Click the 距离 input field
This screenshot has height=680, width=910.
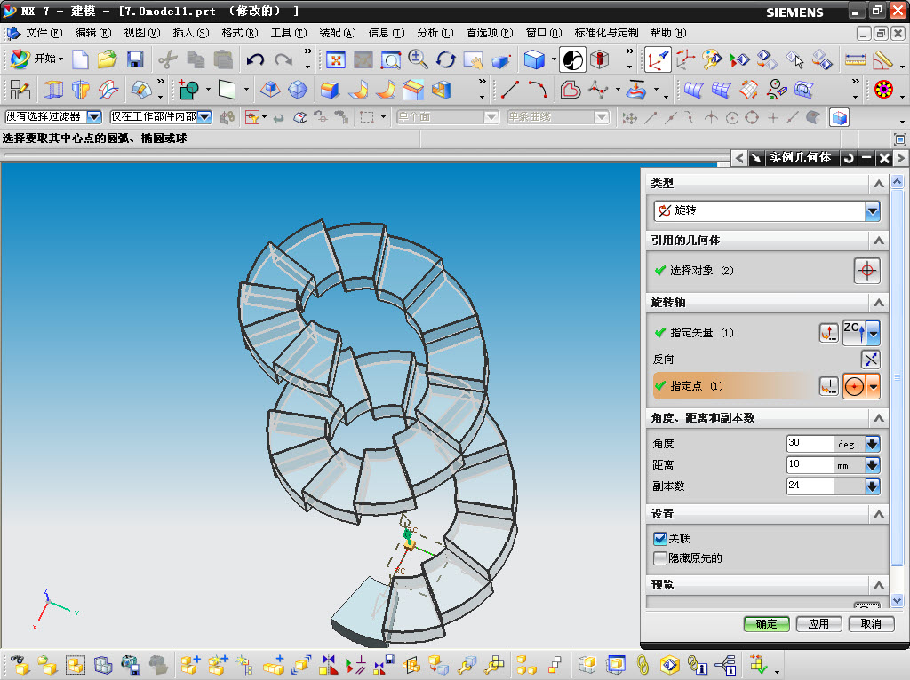(x=810, y=465)
